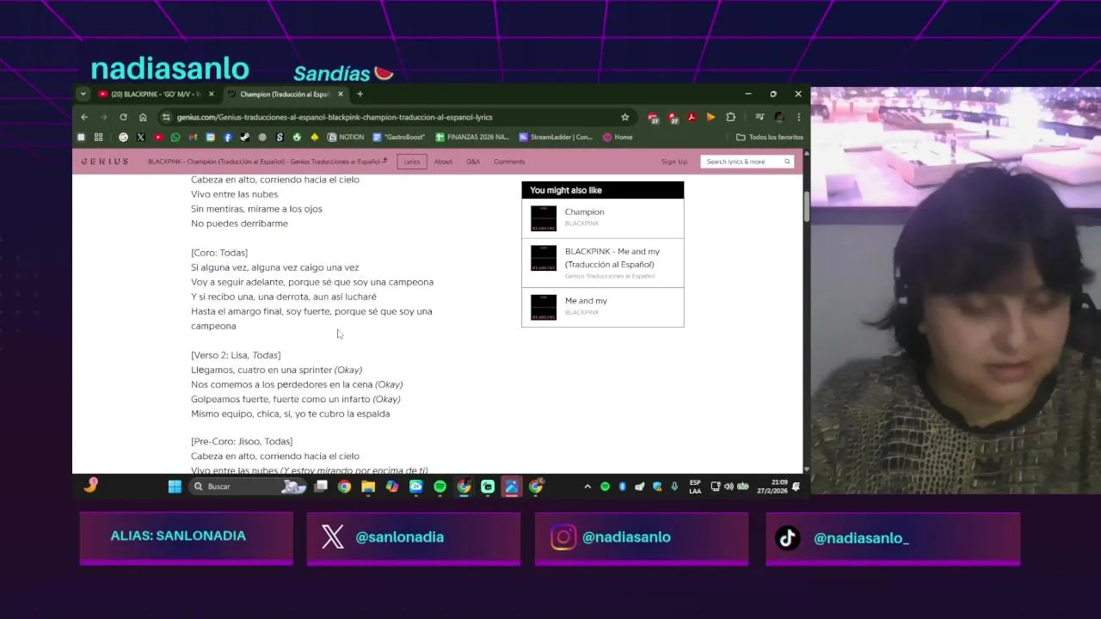Open the Windows Start menu
Screen dimensions: 1101x619
[x=175, y=487]
